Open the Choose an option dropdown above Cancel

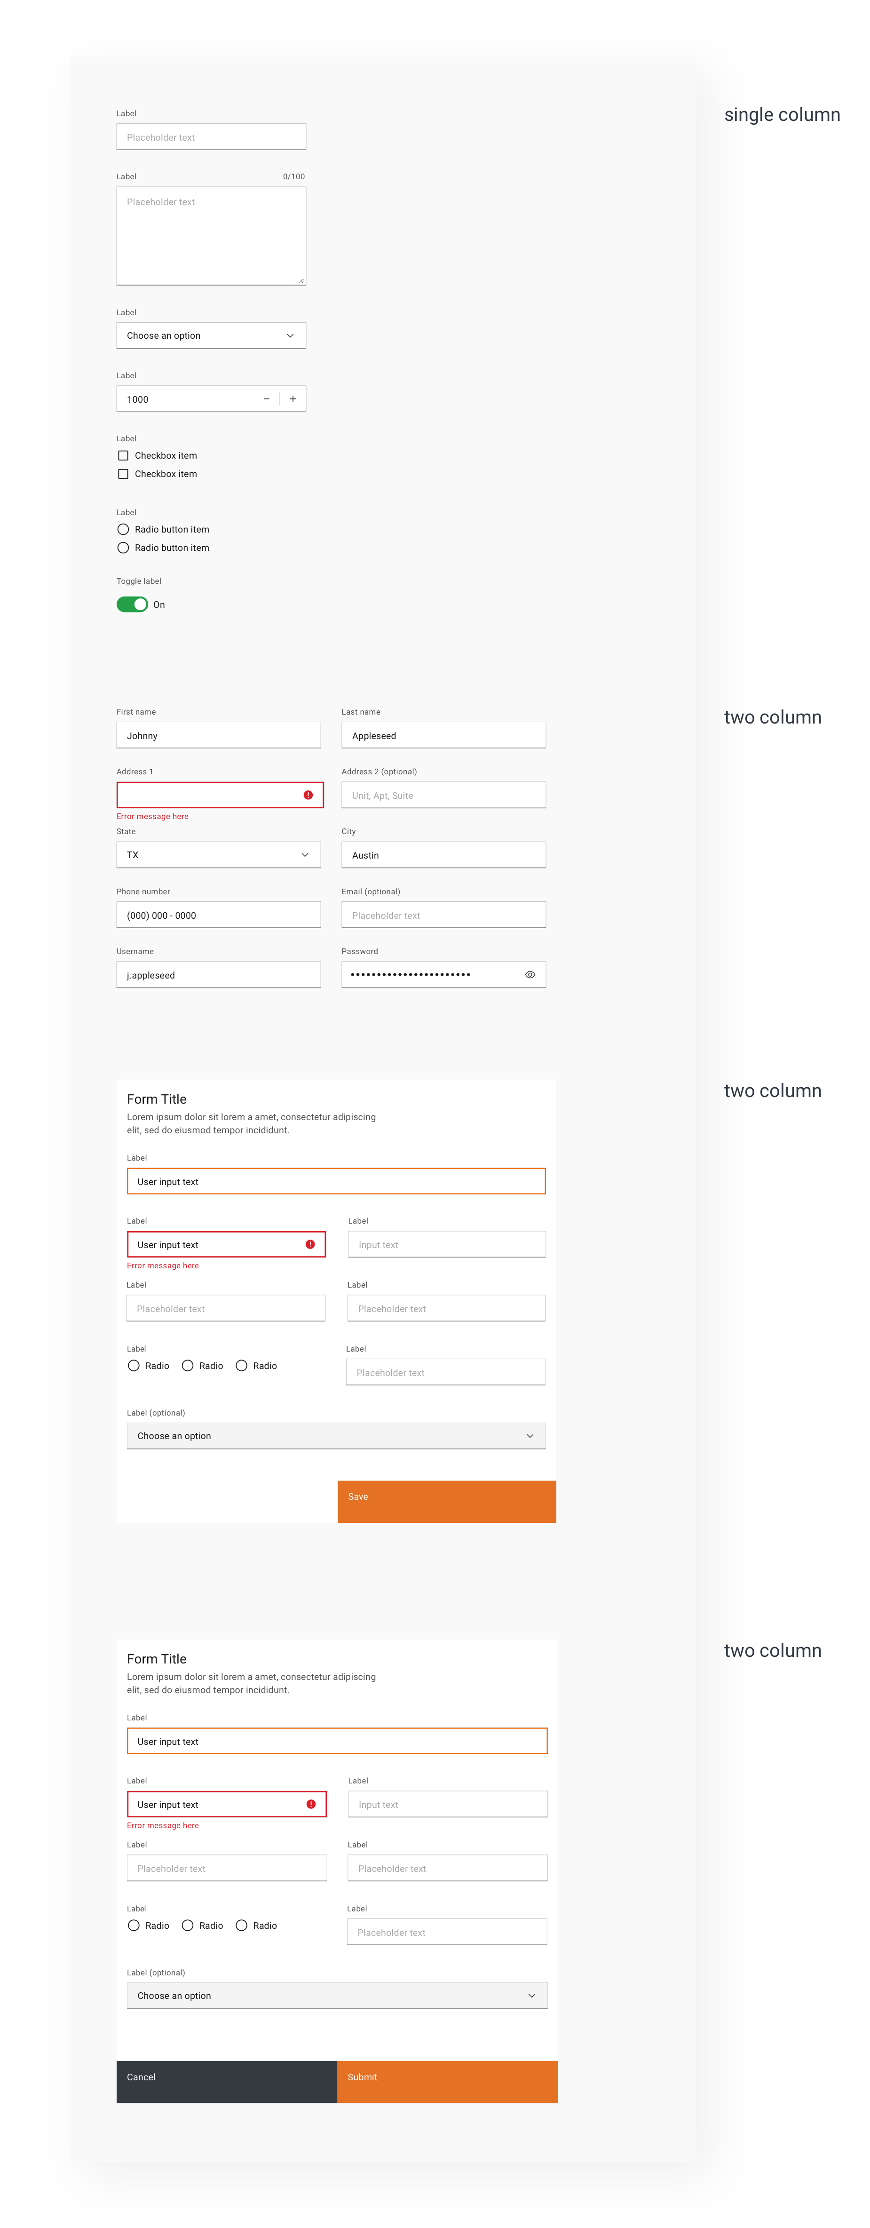click(336, 1995)
